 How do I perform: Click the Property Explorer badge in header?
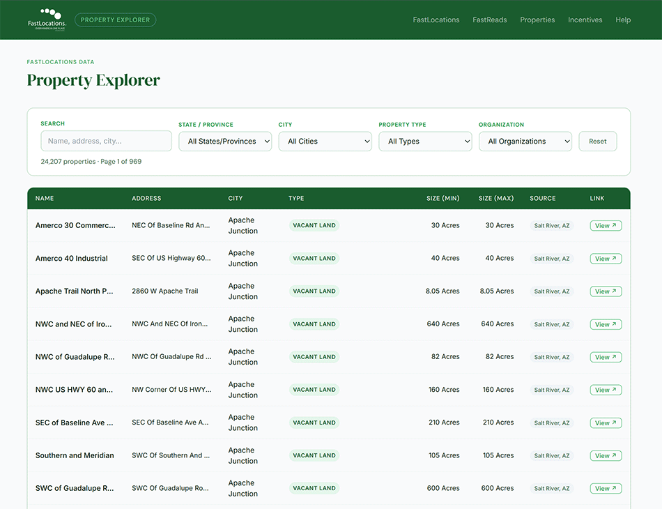pos(115,20)
